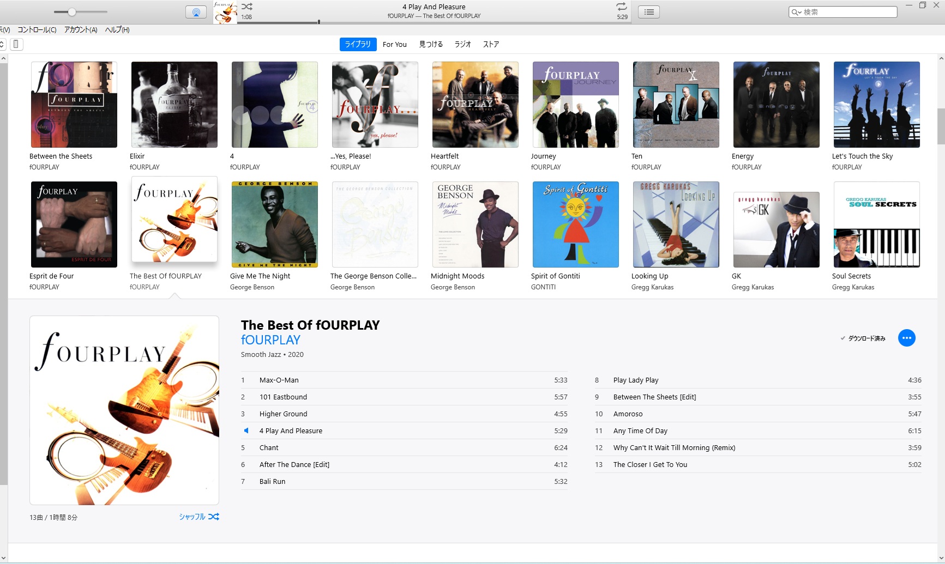945x564 pixels.
Task: Select the Heartfelt album cover
Action: click(x=475, y=105)
